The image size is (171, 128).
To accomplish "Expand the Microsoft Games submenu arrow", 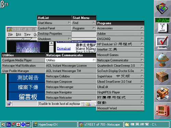I will point(142,55).
